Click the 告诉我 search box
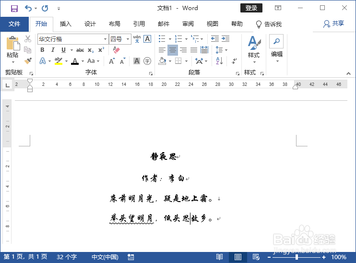The width and height of the screenshot is (356, 263). click(269, 24)
